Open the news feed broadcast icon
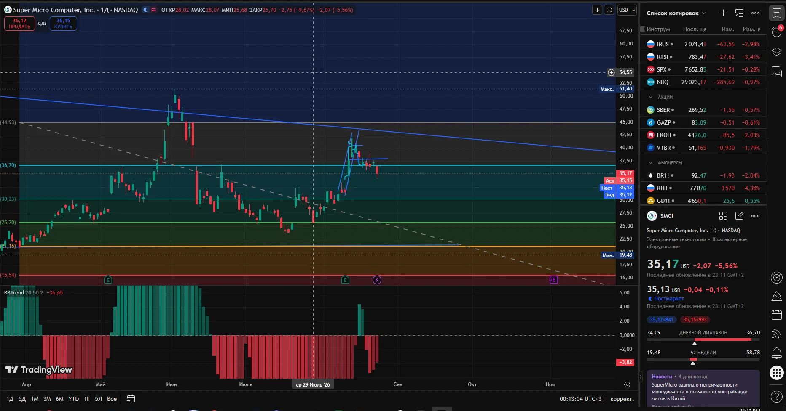The height and width of the screenshot is (411, 786). click(x=776, y=334)
